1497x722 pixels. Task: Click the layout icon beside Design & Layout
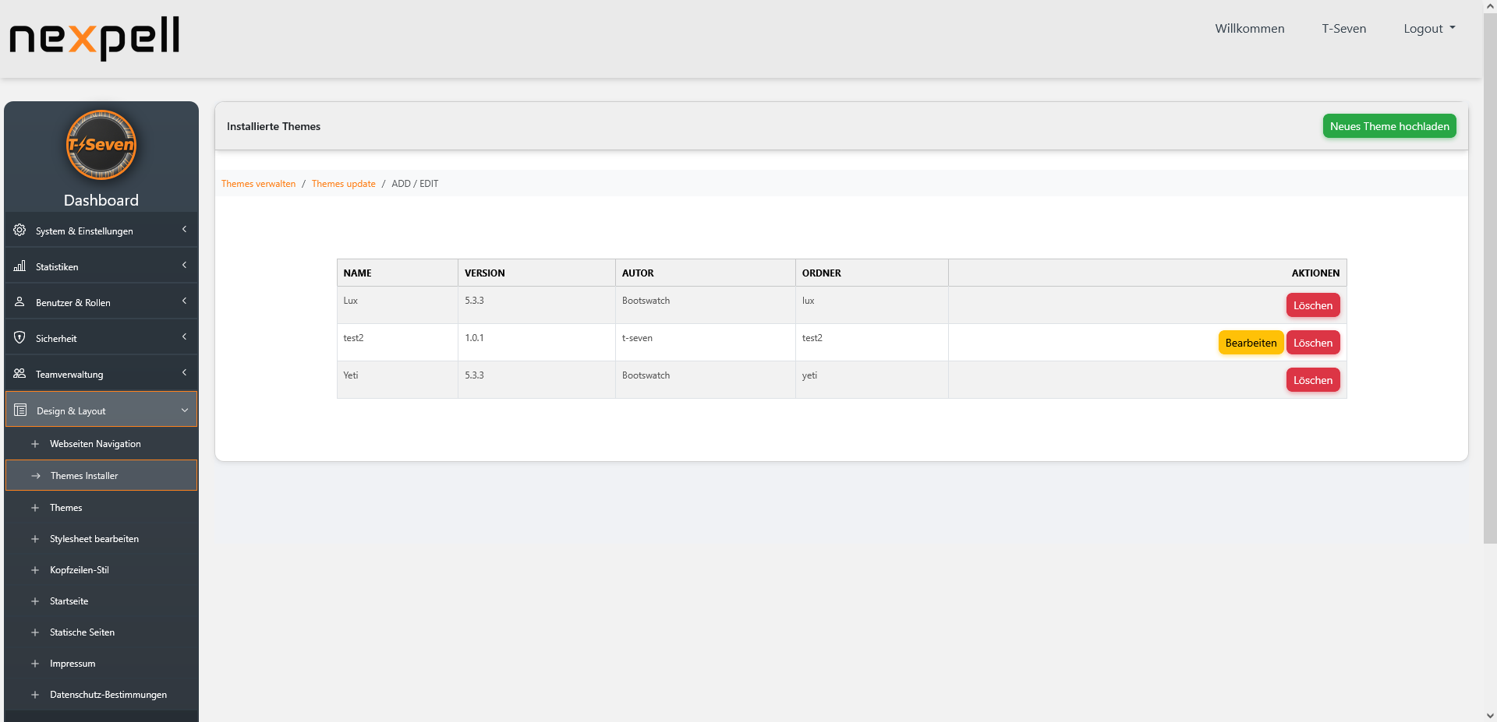coord(19,410)
